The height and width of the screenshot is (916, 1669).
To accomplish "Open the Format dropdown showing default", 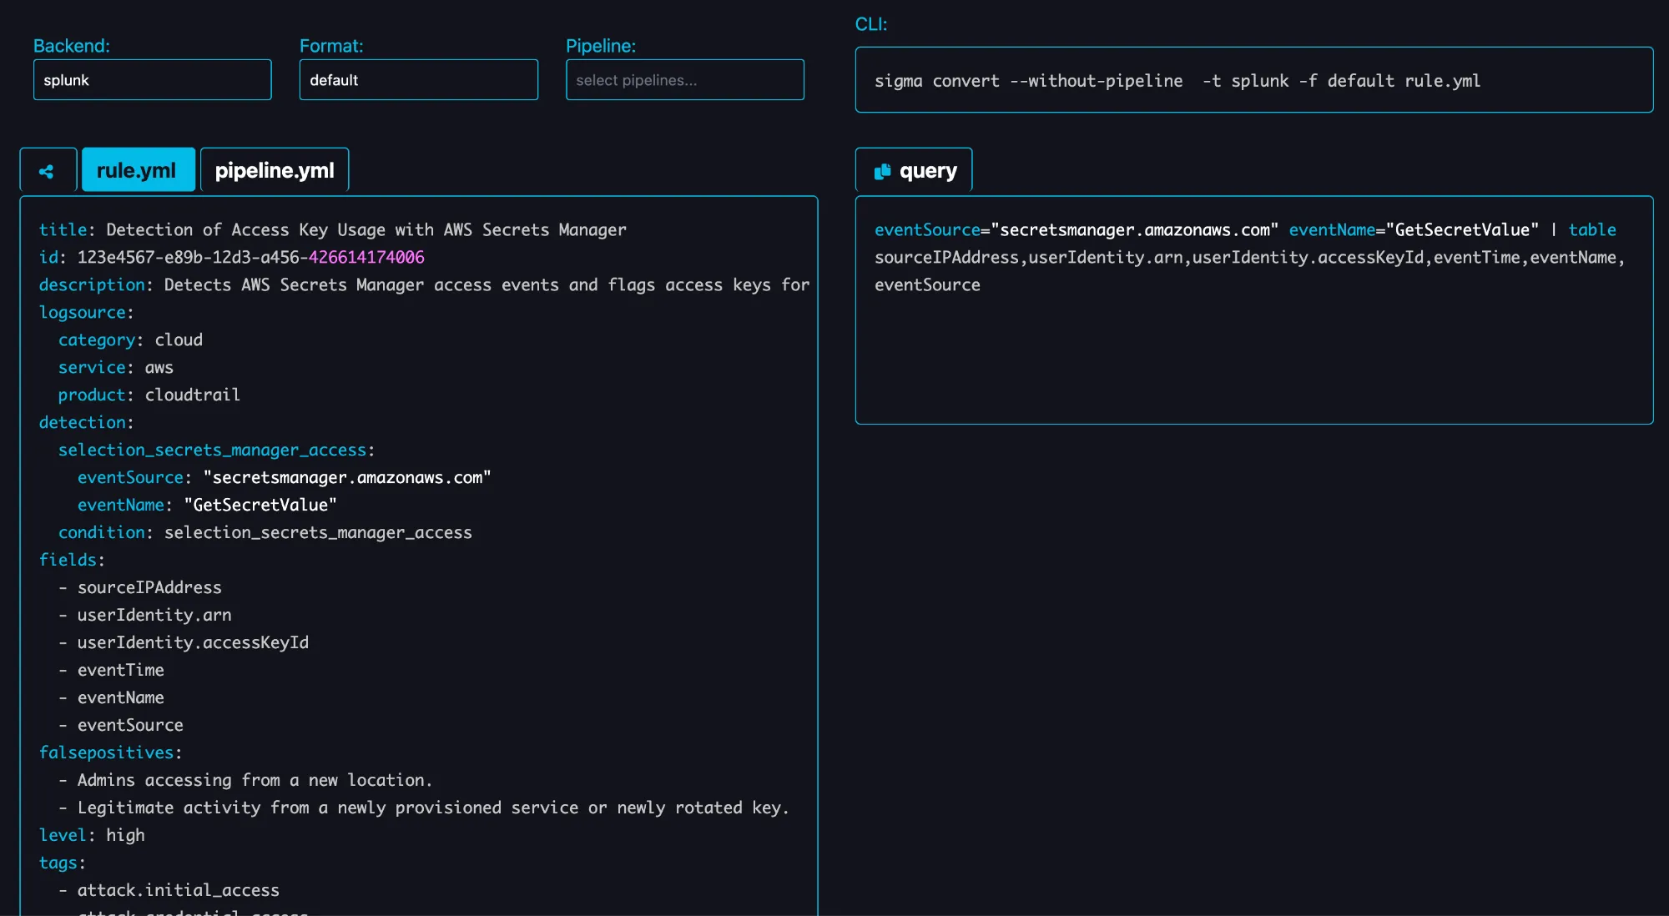I will [x=418, y=80].
